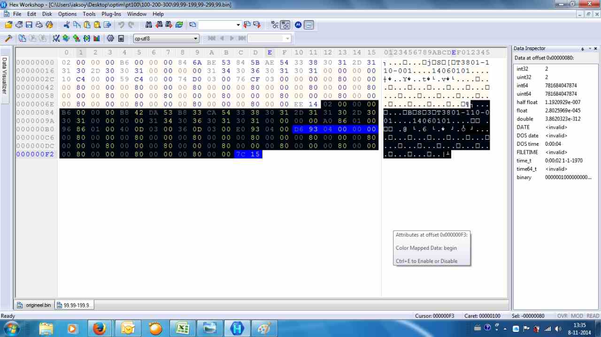Open the Data Visualizer side panel
The height and width of the screenshot is (337, 601).
tap(5, 75)
